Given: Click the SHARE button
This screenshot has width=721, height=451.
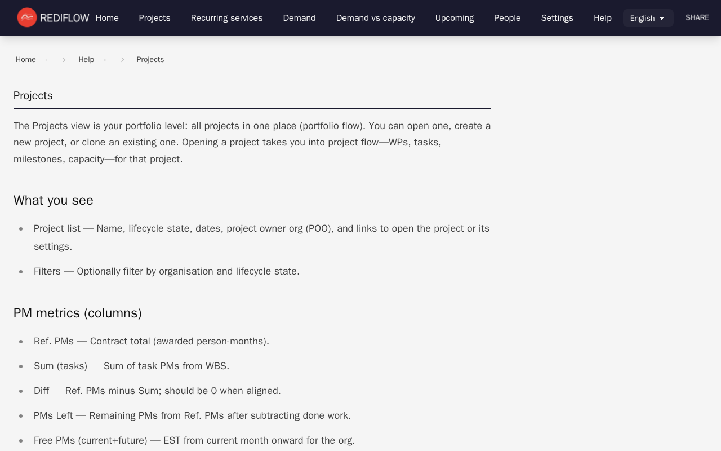Looking at the screenshot, I should tap(697, 17).
